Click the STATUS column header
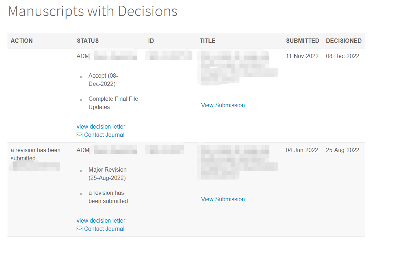 (x=88, y=41)
